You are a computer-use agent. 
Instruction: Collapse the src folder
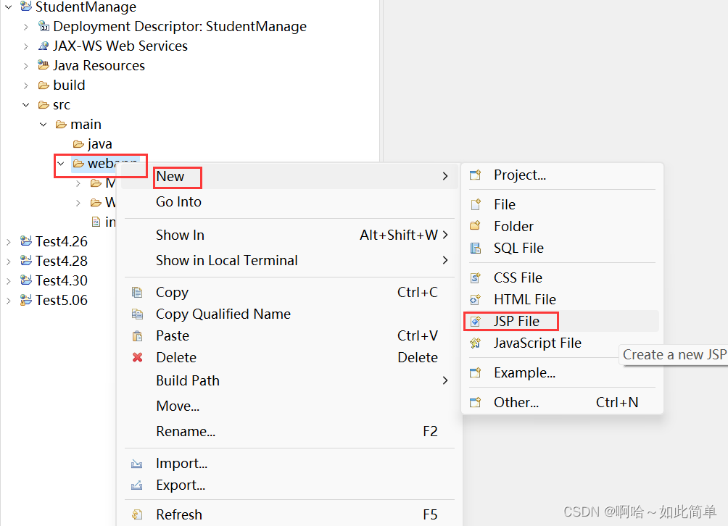(26, 105)
